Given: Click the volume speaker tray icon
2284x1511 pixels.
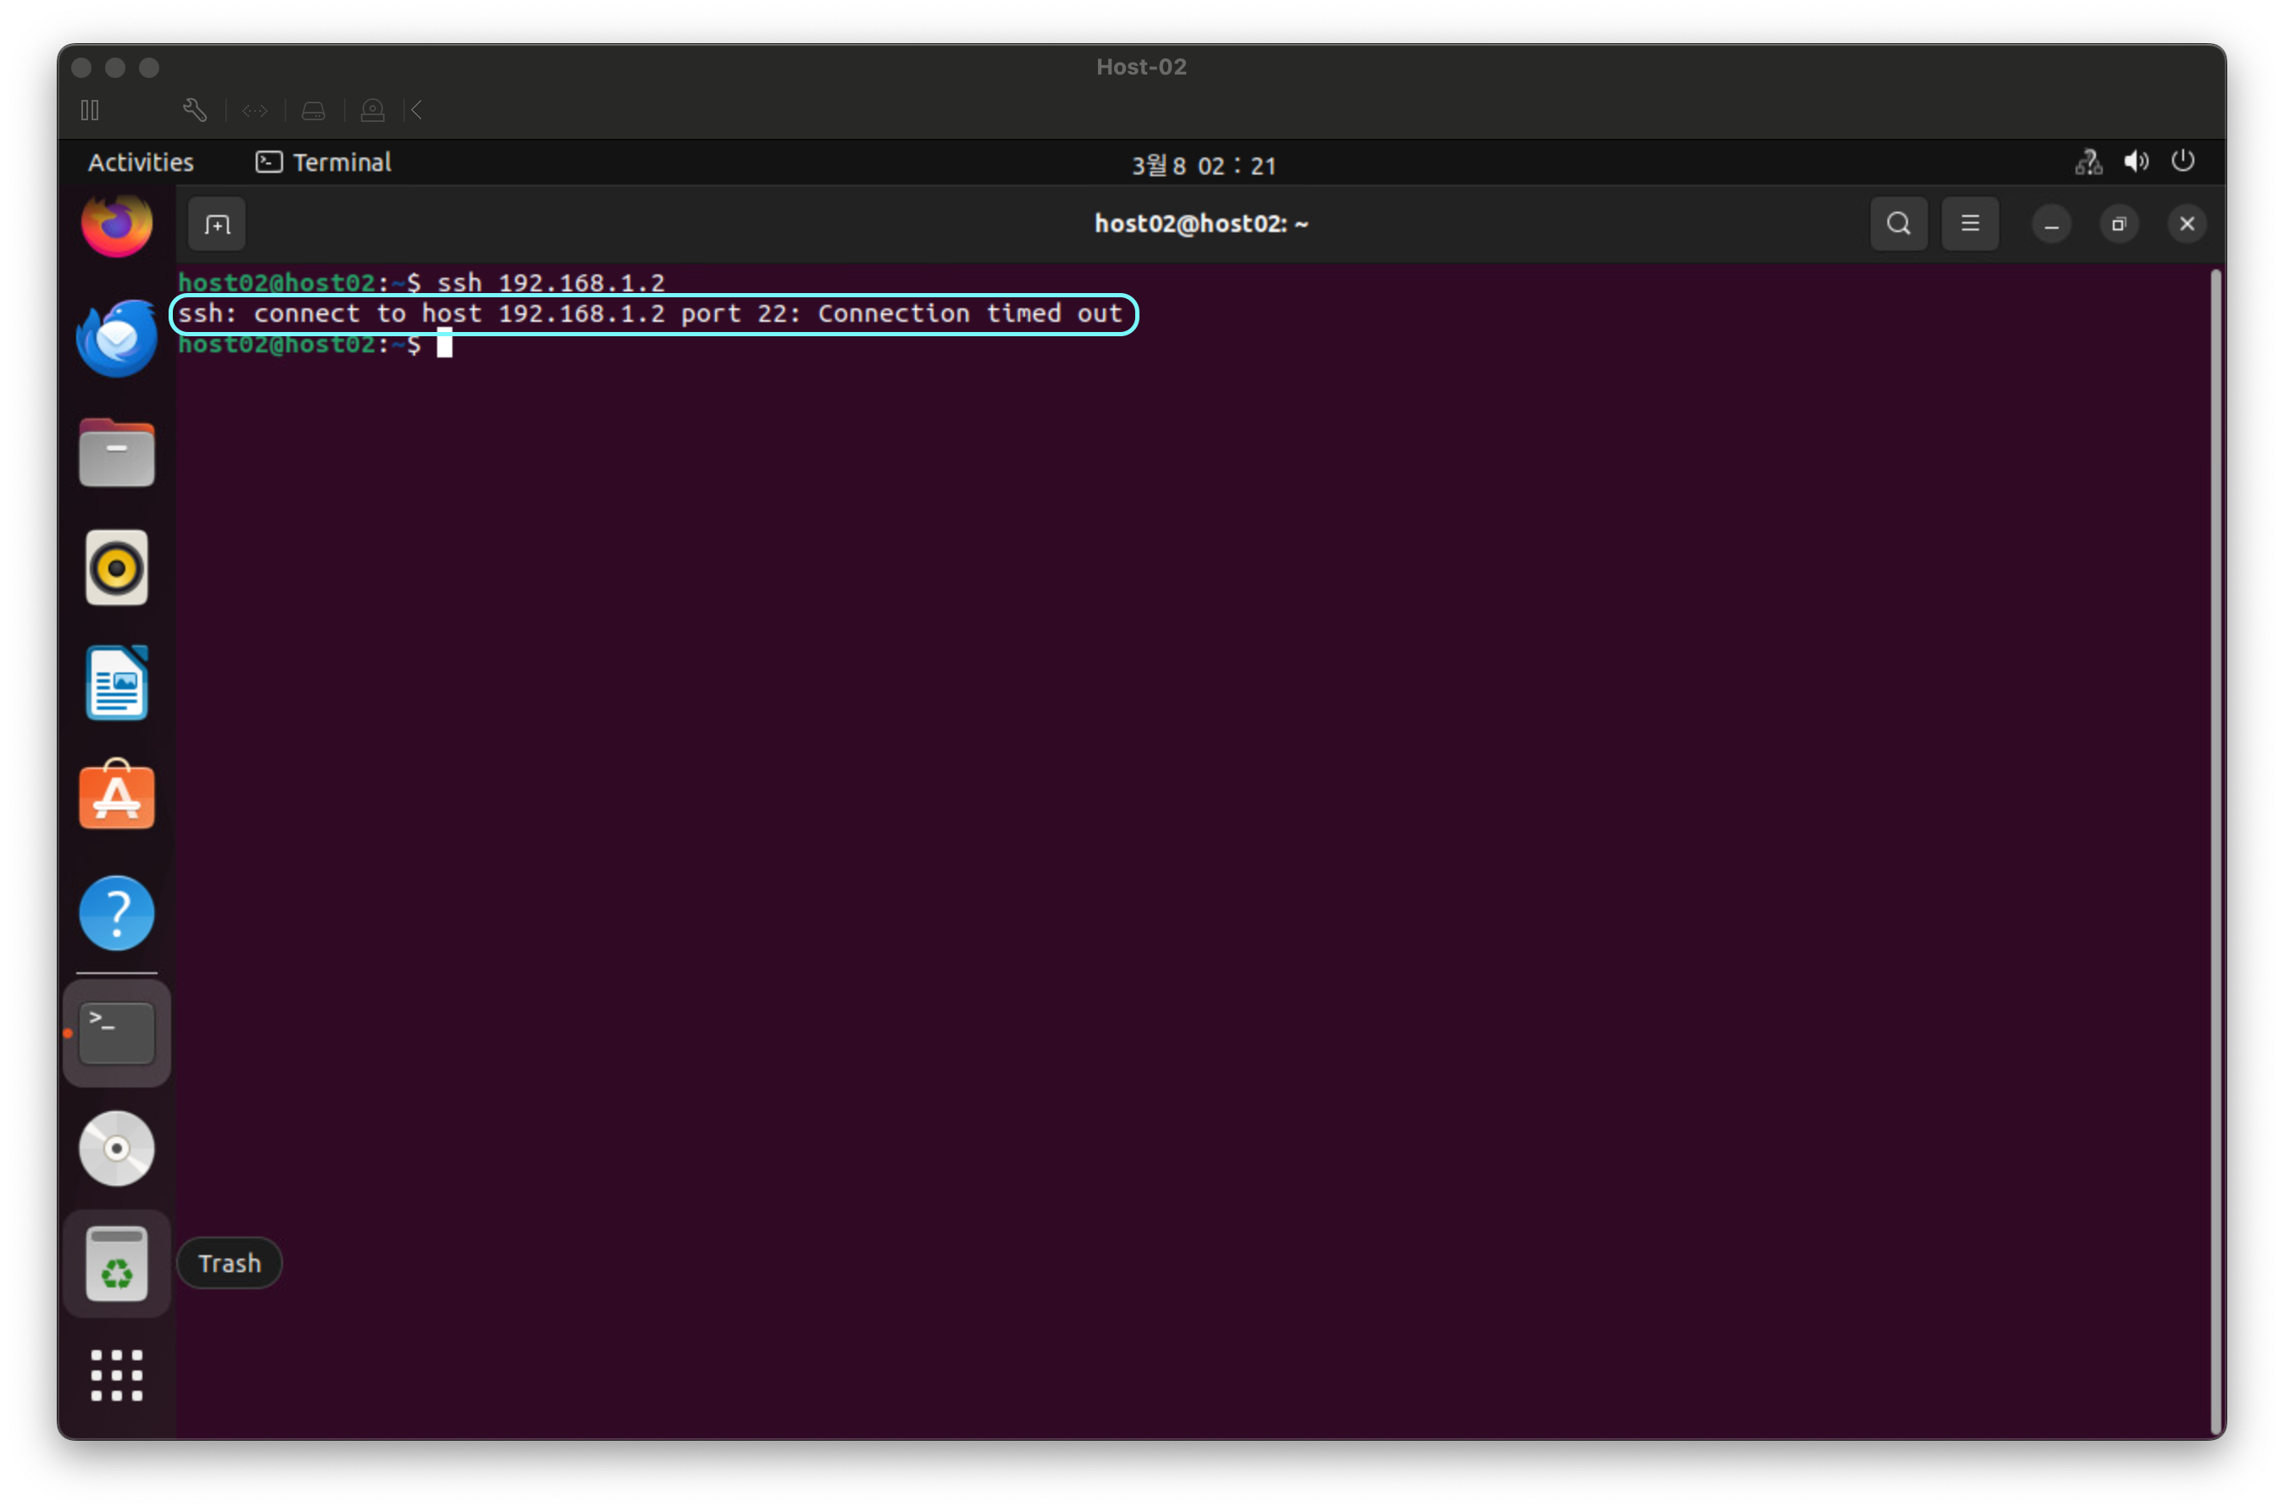Looking at the screenshot, I should pyautogui.click(x=2136, y=162).
